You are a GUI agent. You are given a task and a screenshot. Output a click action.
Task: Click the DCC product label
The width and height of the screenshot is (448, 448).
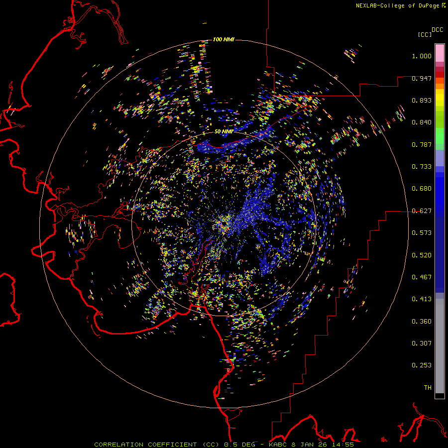(x=438, y=30)
